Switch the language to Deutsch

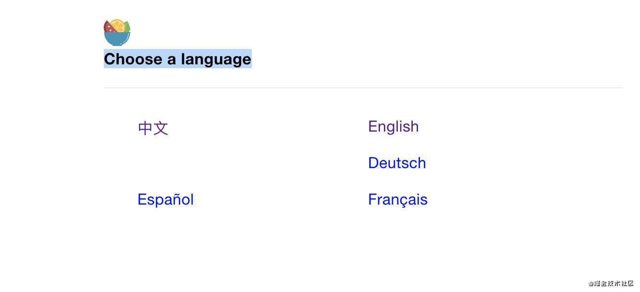(397, 163)
